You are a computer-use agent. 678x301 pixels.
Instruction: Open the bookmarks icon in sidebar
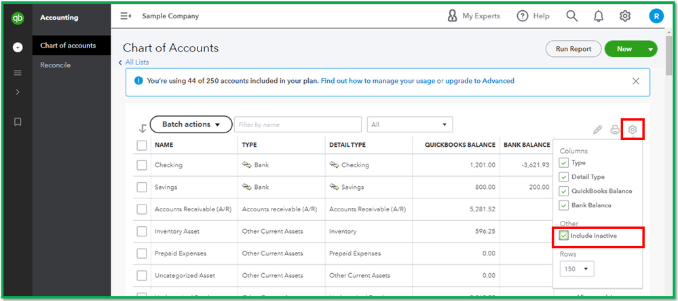click(18, 122)
